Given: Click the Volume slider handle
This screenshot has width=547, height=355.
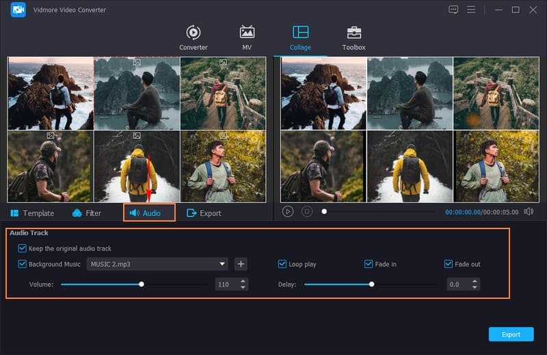Looking at the screenshot, I should [142, 284].
